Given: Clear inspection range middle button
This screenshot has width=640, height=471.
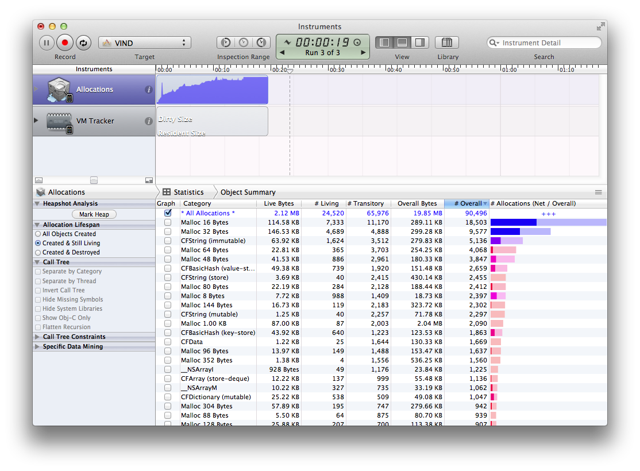Looking at the screenshot, I should pyautogui.click(x=244, y=43).
